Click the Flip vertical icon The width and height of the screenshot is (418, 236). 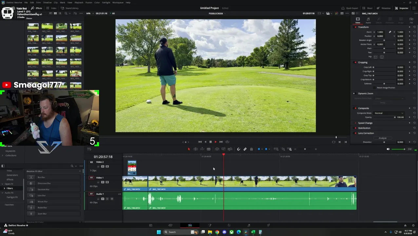click(382, 57)
